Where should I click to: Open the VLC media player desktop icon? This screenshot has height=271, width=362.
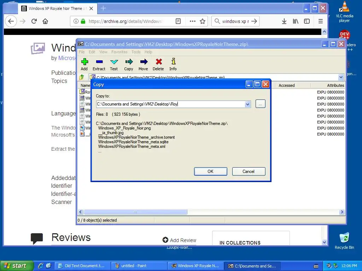(344, 12)
